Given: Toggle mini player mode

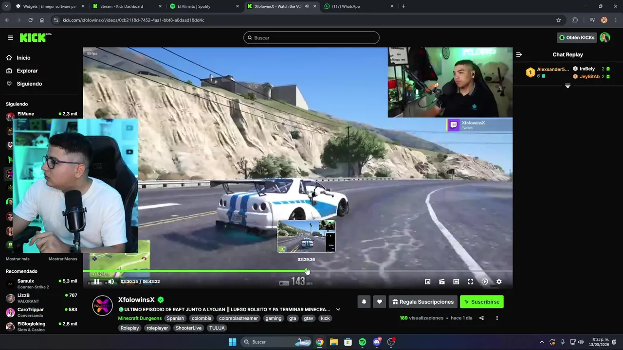Looking at the screenshot, I should click(427, 281).
